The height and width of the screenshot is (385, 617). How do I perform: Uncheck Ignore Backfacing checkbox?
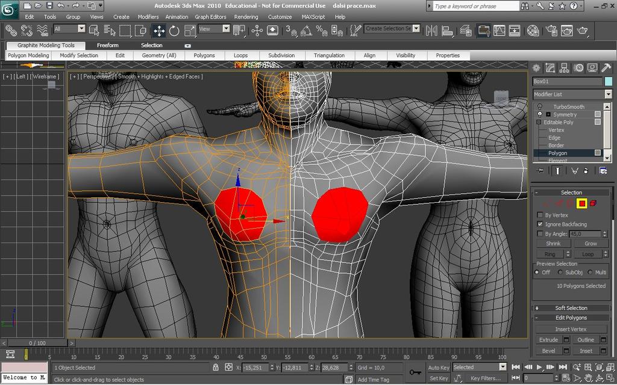coord(540,224)
